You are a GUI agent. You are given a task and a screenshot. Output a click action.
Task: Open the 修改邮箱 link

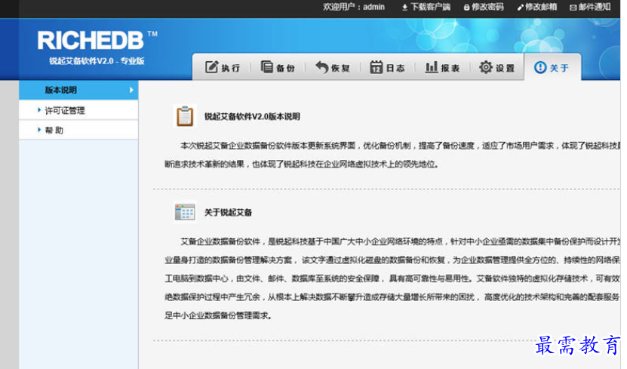coord(541,7)
